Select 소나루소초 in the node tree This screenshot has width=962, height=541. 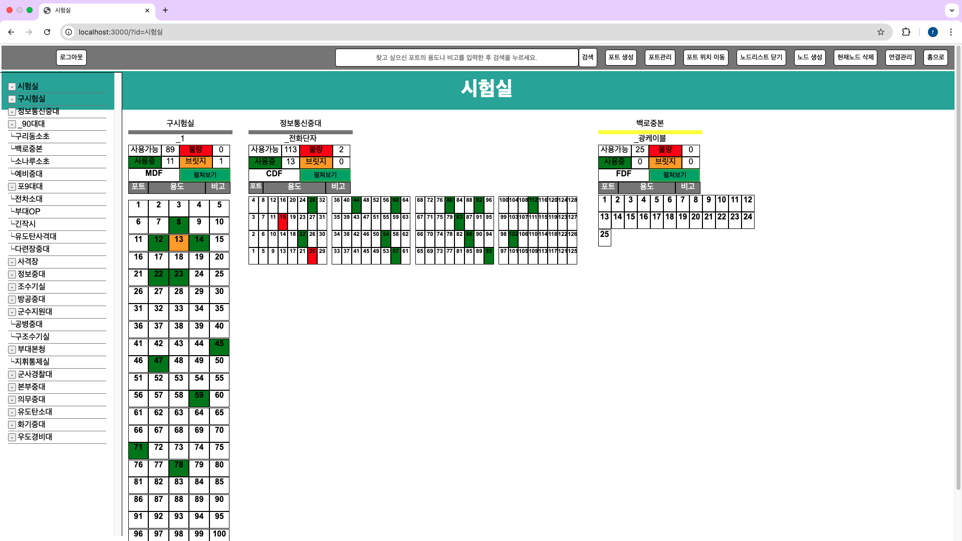[32, 161]
